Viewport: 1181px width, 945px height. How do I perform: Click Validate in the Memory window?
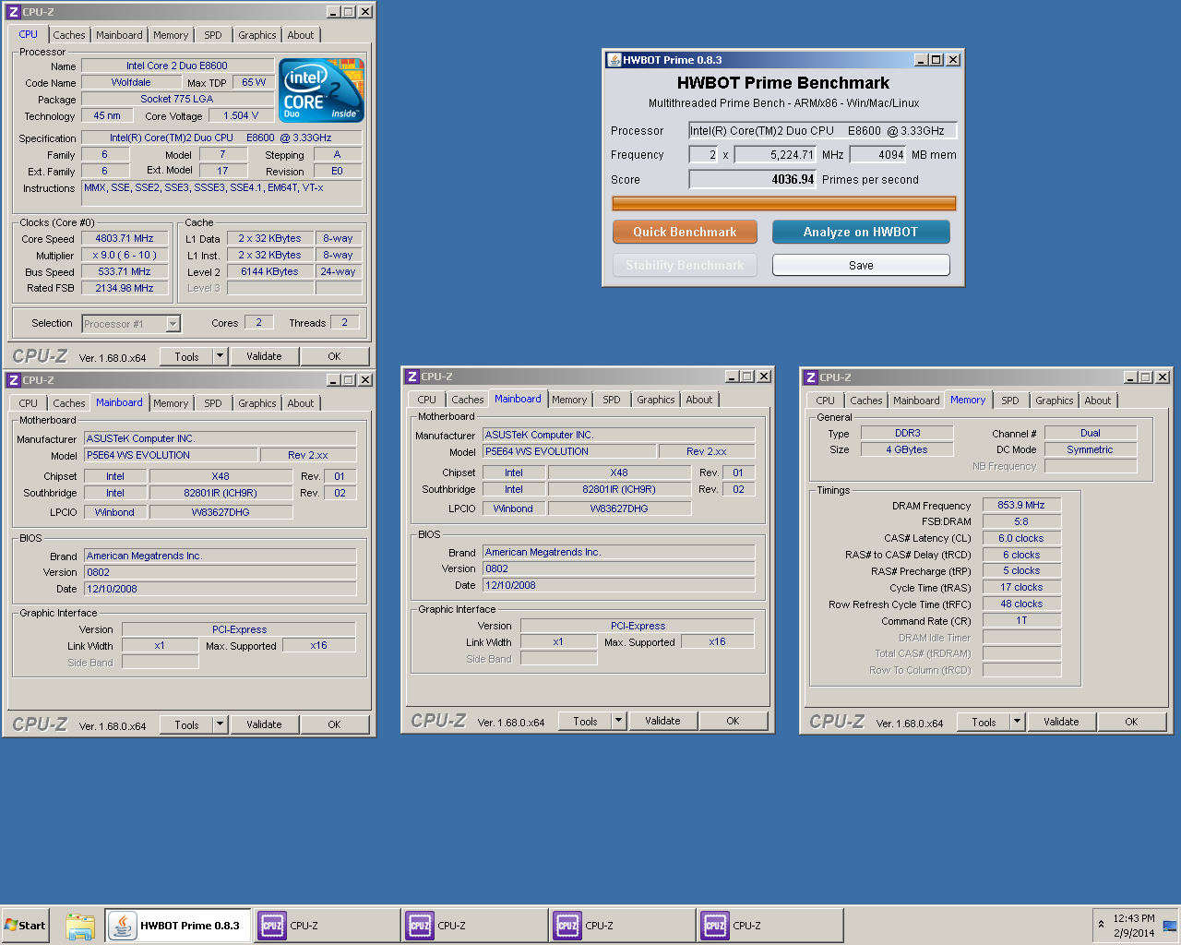1061,722
